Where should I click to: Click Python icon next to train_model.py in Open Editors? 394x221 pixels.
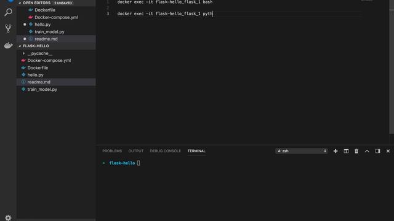(31, 32)
